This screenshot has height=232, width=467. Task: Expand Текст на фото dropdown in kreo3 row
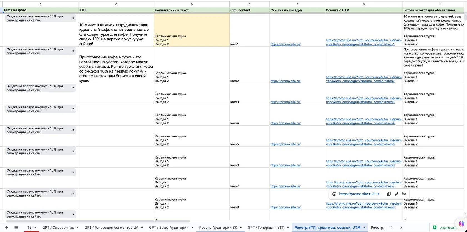[x=73, y=88]
